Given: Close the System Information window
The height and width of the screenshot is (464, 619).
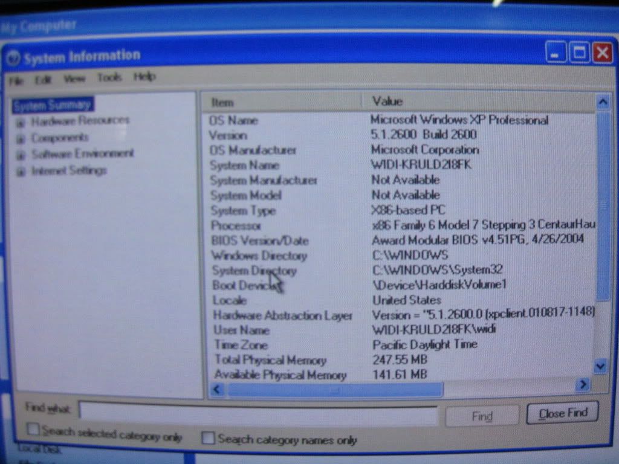Looking at the screenshot, I should pos(603,52).
